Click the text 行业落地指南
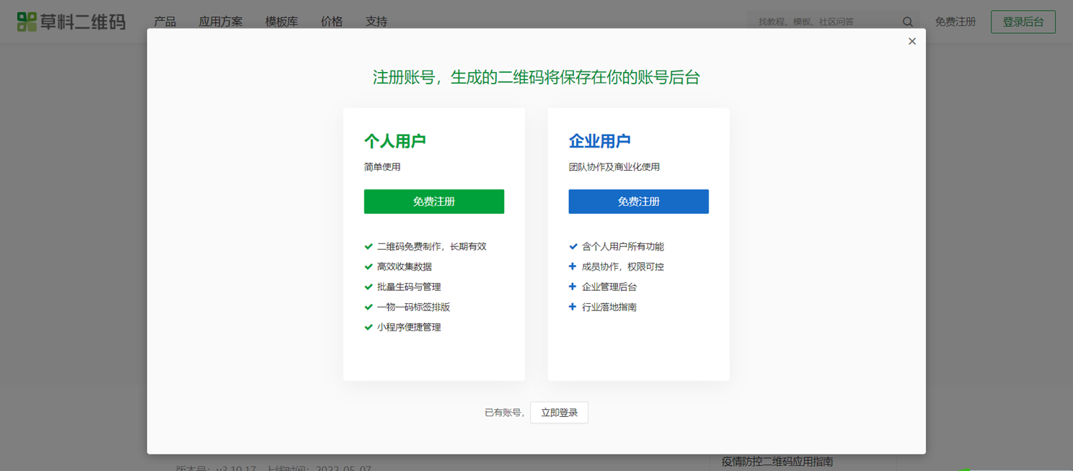Image resolution: width=1073 pixels, height=471 pixels. (x=609, y=307)
